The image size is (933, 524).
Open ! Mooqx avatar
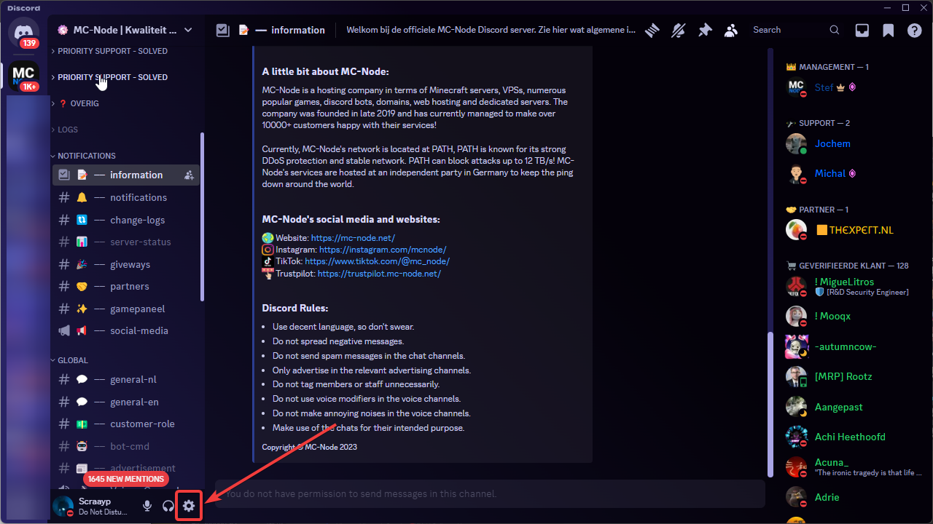coord(796,316)
